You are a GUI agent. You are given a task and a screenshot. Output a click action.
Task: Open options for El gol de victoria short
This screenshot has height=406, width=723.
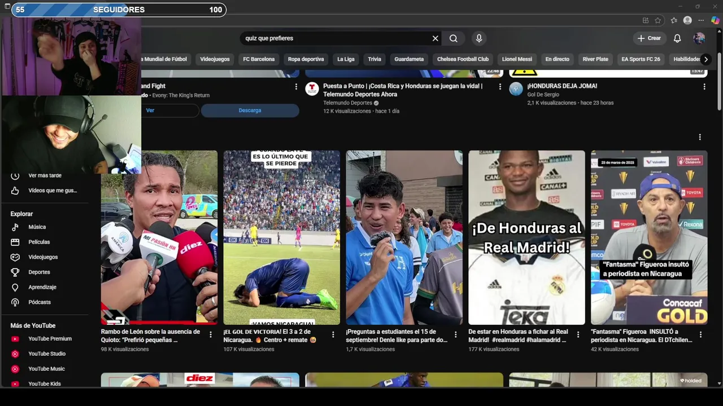(333, 334)
